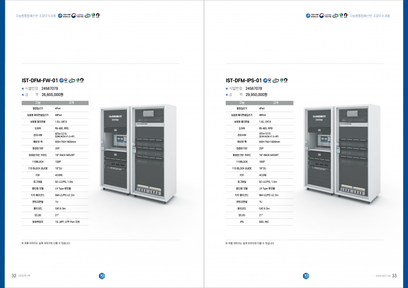
Task: Click green oval certification mark beside IST-DFM-FW-01
Action: (72, 80)
